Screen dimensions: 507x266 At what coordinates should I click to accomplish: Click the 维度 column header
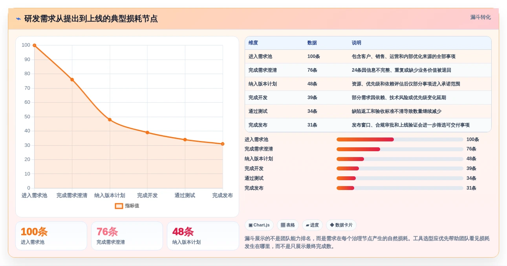point(253,43)
